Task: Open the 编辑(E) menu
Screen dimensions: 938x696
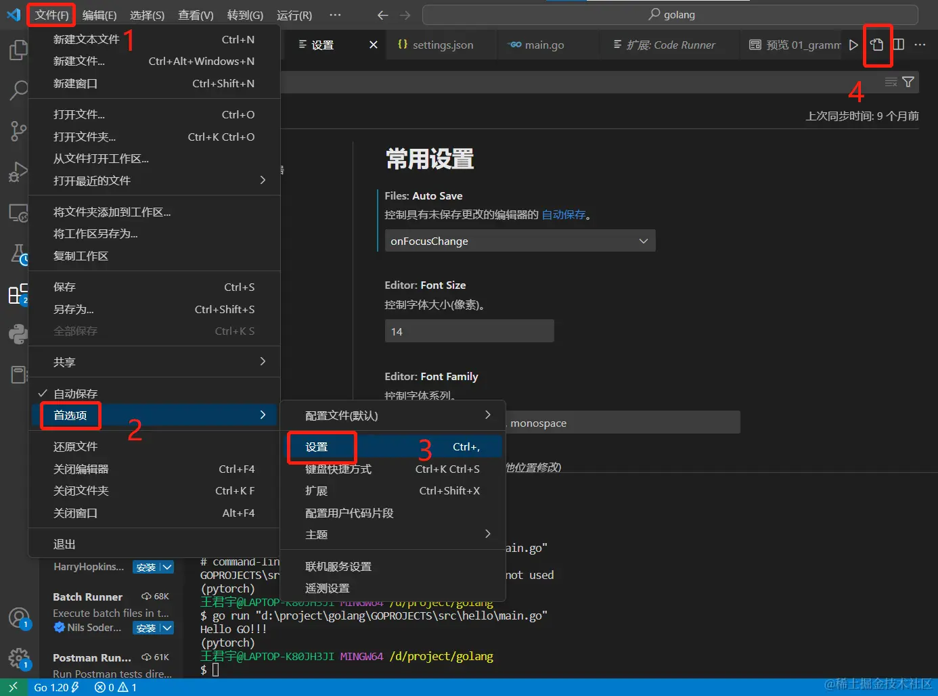Action: click(99, 15)
